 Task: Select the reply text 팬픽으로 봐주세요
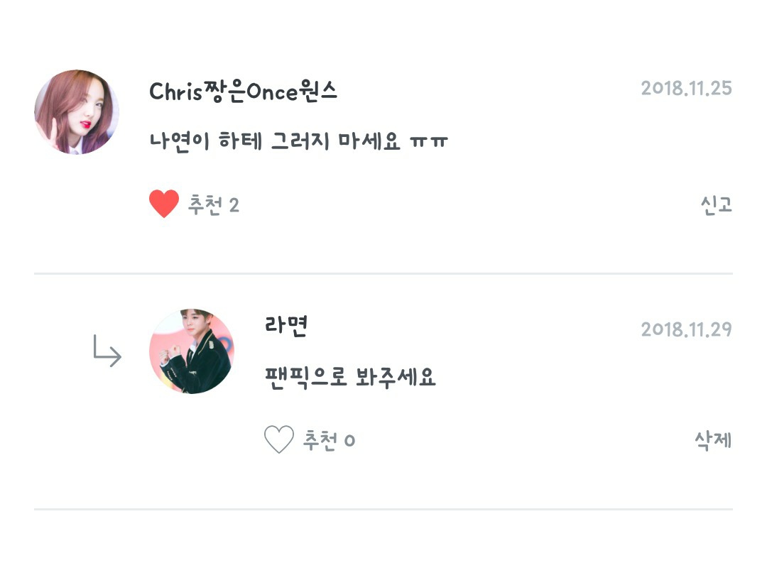pyautogui.click(x=349, y=377)
